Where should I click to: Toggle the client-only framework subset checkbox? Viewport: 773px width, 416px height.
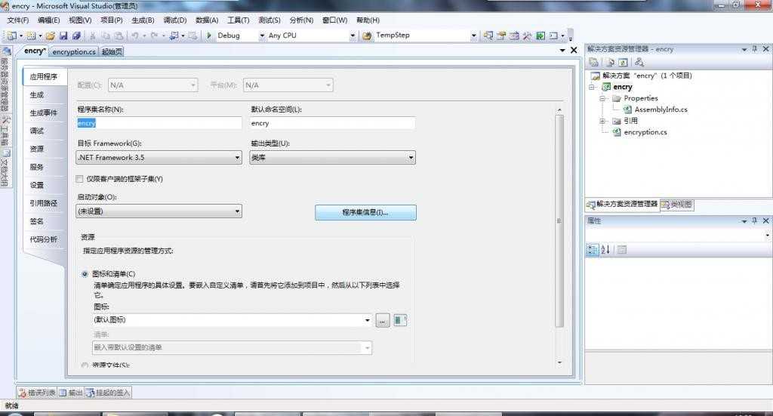point(79,179)
